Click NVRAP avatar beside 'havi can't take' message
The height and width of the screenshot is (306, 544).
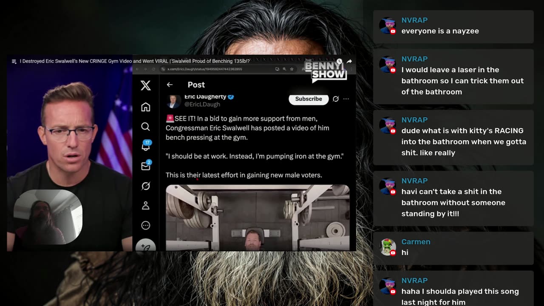coord(388,186)
